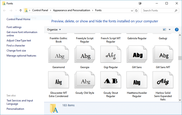Click the Fonts folder icon in address bar
182x115 pixels.
point(26,10)
